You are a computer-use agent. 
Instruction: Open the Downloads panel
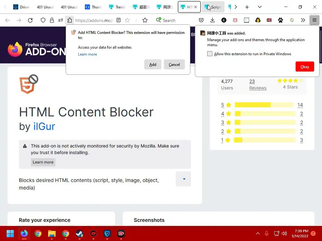tap(213, 20)
